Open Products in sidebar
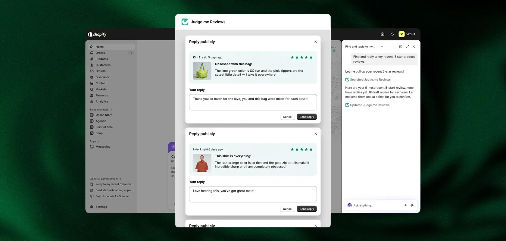Screen dimensions: 506x241 [x=111, y=59]
